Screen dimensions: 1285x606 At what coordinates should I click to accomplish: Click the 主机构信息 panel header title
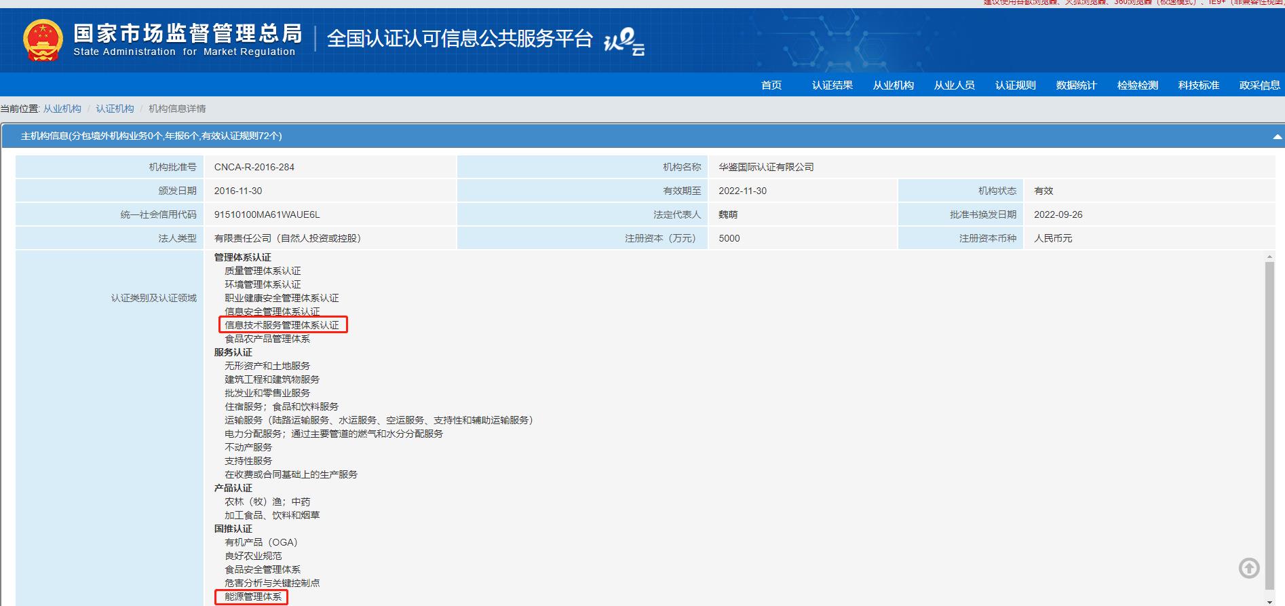coord(151,136)
